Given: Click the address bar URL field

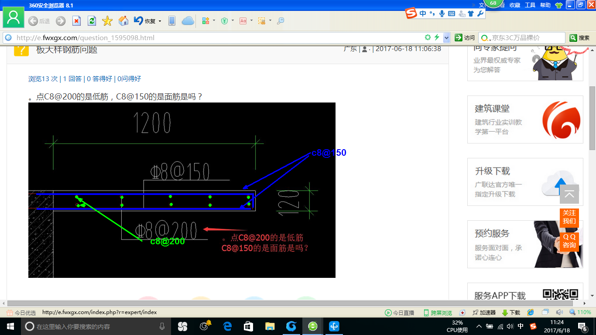Looking at the screenshot, I should click(x=218, y=38).
